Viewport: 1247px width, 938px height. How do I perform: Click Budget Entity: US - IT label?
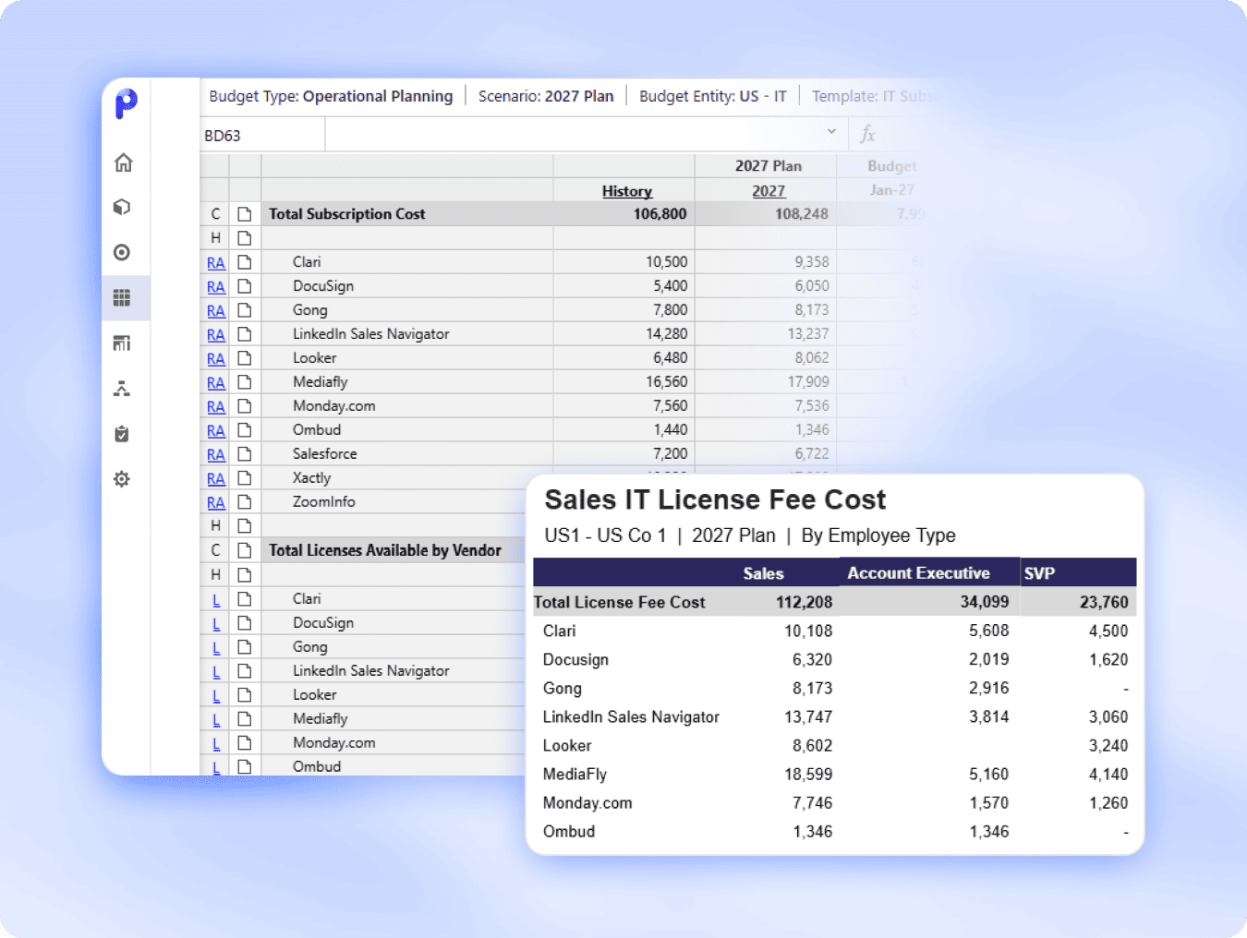(x=713, y=96)
